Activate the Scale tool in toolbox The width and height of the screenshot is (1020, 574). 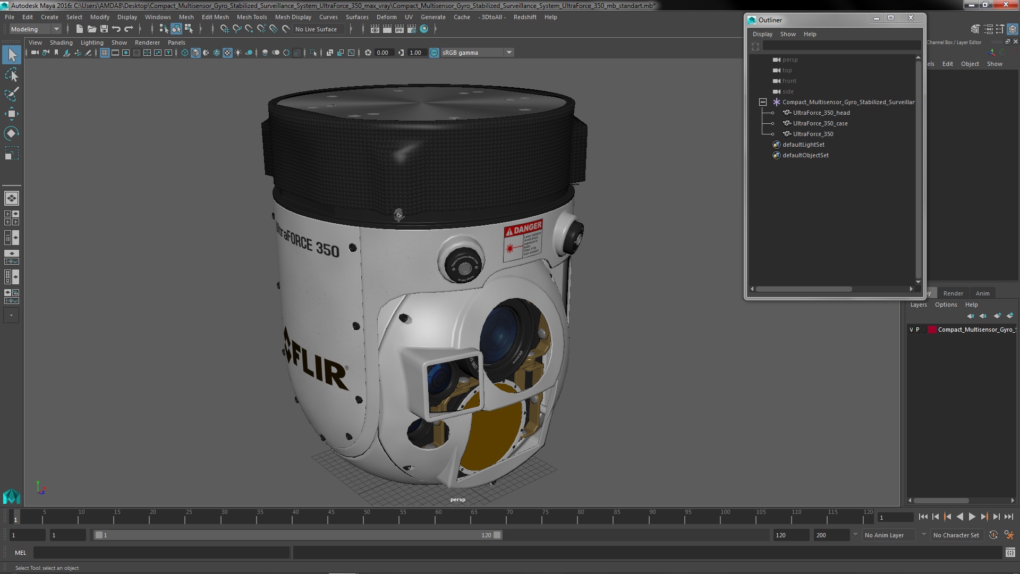pos(12,153)
